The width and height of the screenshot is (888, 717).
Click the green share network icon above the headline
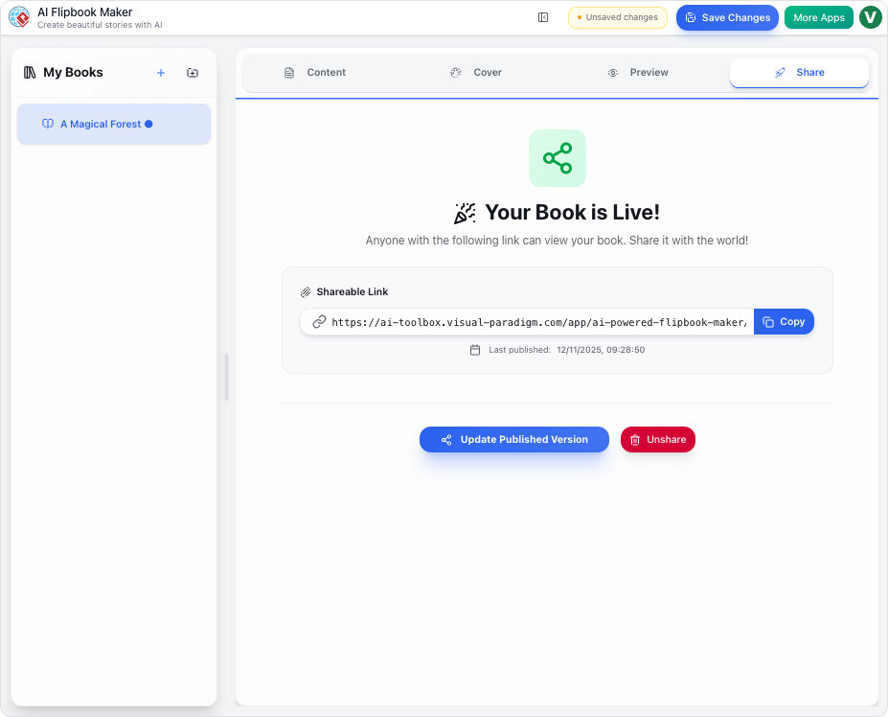[557, 158]
